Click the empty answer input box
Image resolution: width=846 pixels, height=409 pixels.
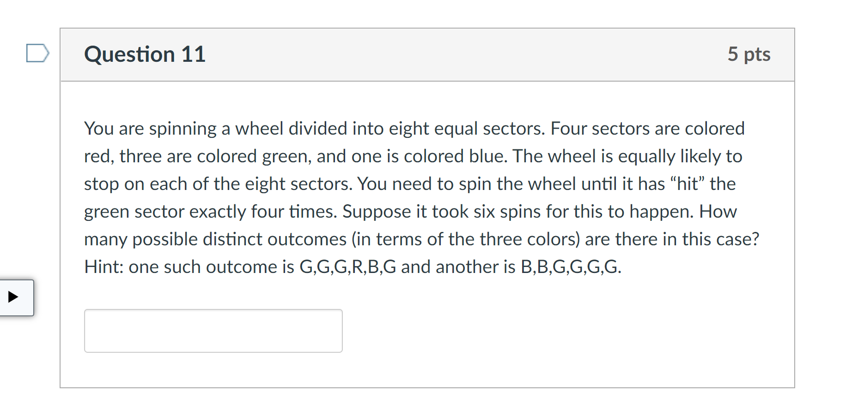coord(213,331)
